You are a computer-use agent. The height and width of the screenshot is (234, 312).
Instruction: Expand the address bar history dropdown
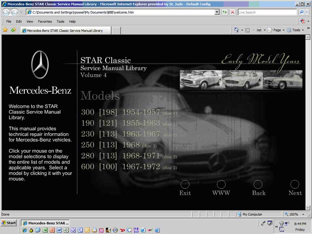click(x=217, y=12)
